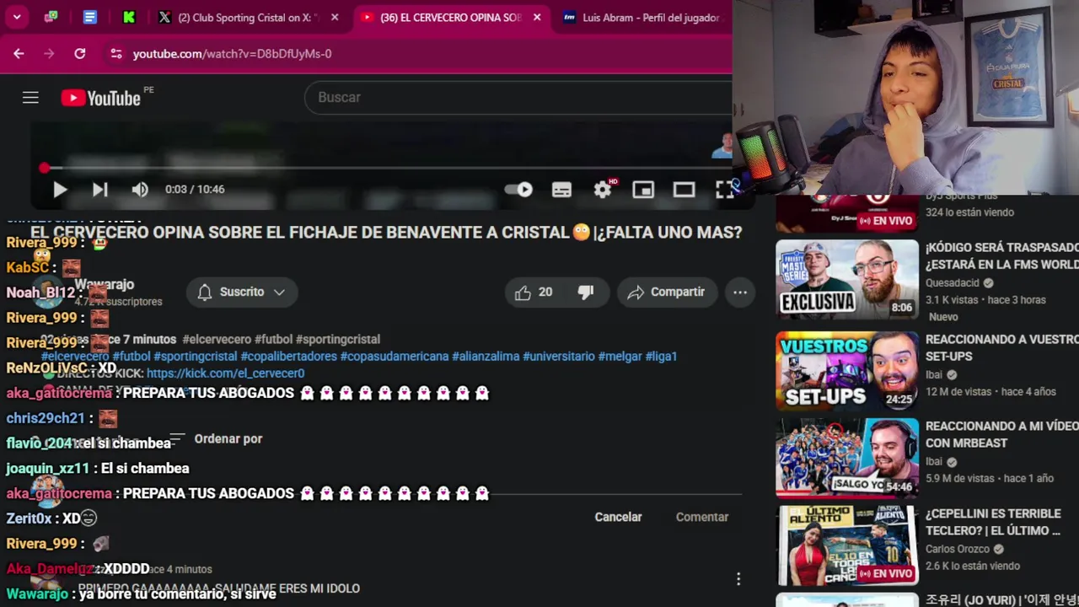Open the YouTube hamburger guide menu

click(x=30, y=98)
